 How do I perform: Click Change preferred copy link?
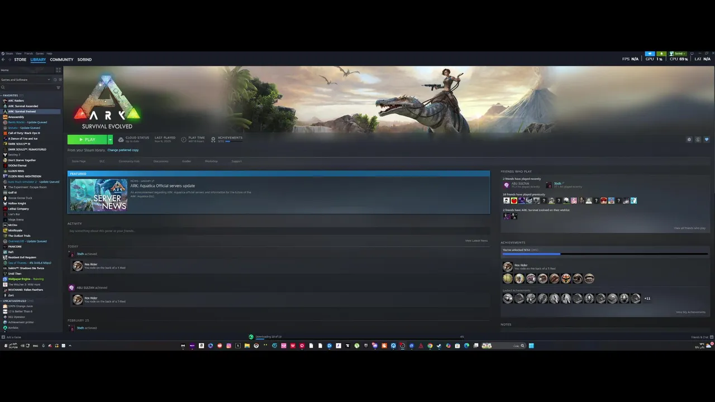pos(123,150)
